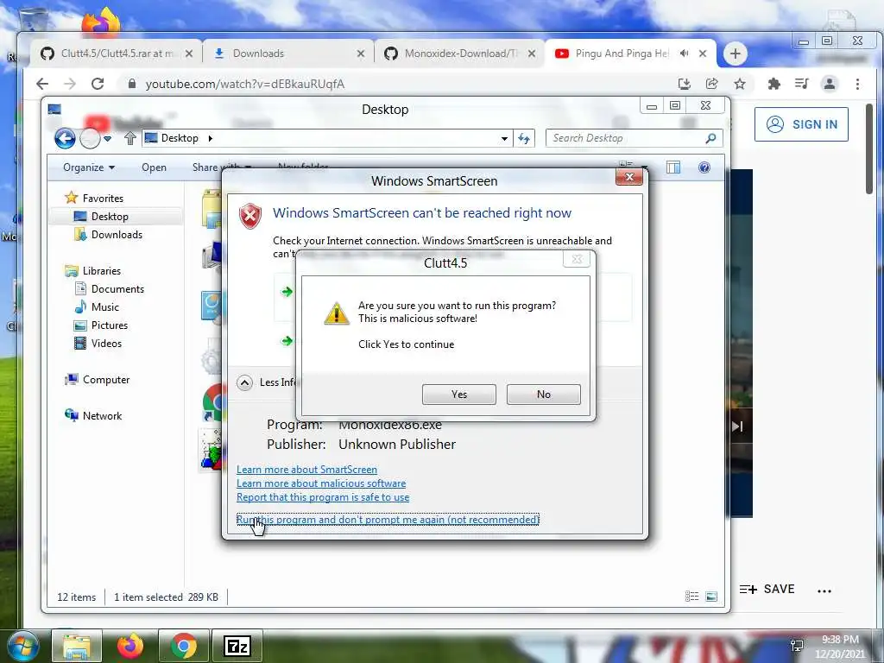Open Music library in the navigation pane
884x663 pixels.
click(x=104, y=306)
